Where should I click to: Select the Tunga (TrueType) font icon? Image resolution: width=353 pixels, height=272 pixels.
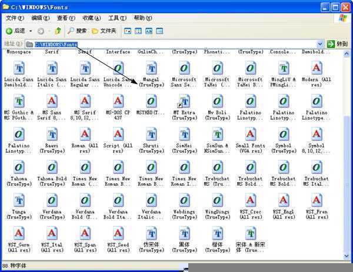pyautogui.click(x=19, y=200)
